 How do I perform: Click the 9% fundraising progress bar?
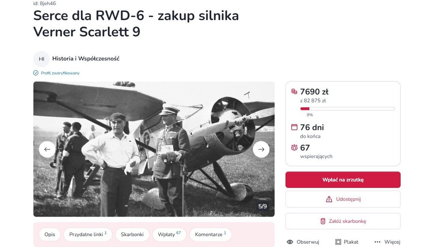[x=348, y=109]
